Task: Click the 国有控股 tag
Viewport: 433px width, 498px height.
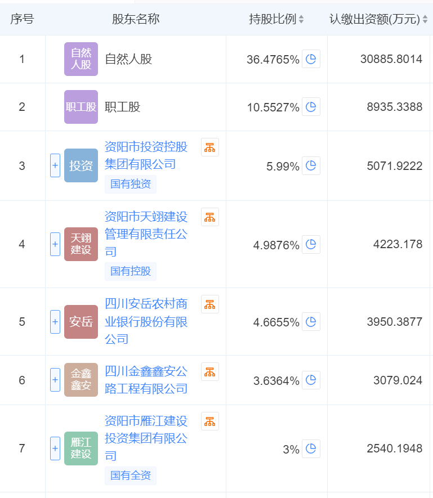Action: click(x=131, y=271)
